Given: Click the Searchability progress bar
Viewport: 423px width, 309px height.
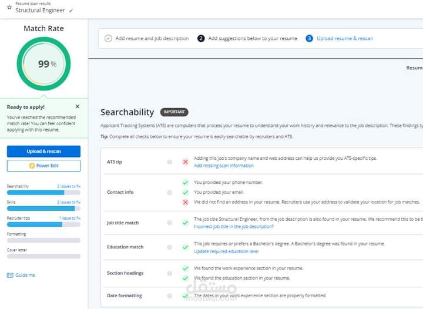Looking at the screenshot, I should pyautogui.click(x=43, y=193).
